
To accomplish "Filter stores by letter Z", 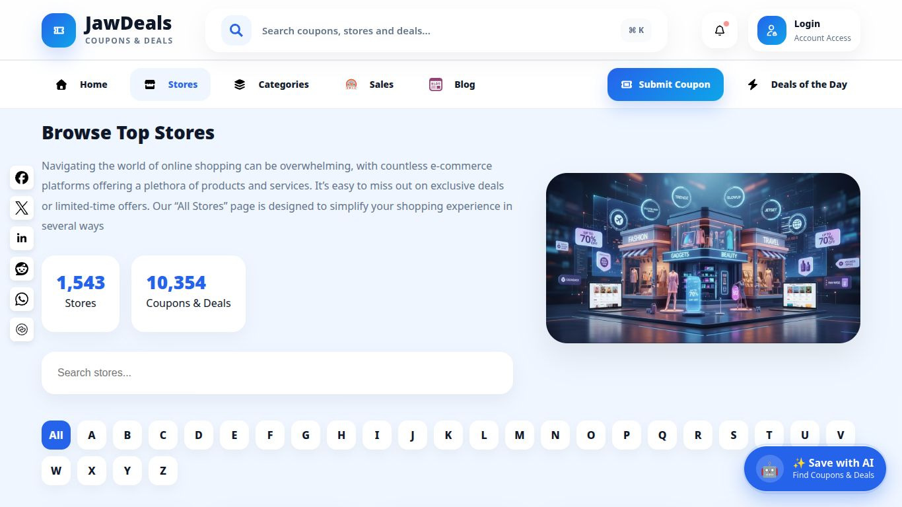I will [163, 471].
